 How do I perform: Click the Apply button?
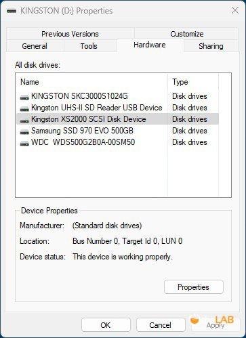click(x=216, y=325)
